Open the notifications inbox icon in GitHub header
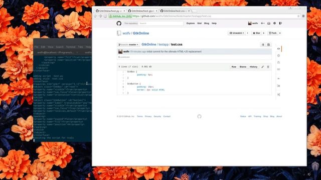321x180 pixels. (x=269, y=23)
